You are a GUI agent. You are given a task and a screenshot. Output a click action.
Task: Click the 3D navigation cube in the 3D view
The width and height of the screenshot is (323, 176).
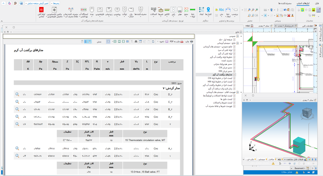307,114
